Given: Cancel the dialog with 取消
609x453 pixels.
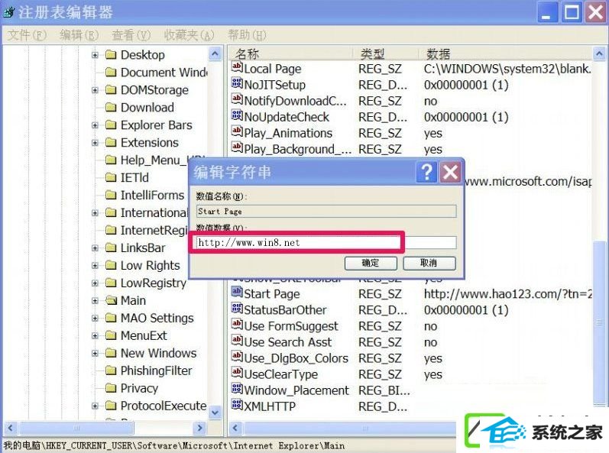Looking at the screenshot, I should pyautogui.click(x=429, y=264).
